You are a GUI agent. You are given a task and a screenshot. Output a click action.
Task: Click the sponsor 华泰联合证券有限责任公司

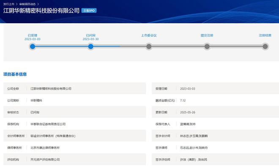pyautogui.click(x=48, y=124)
